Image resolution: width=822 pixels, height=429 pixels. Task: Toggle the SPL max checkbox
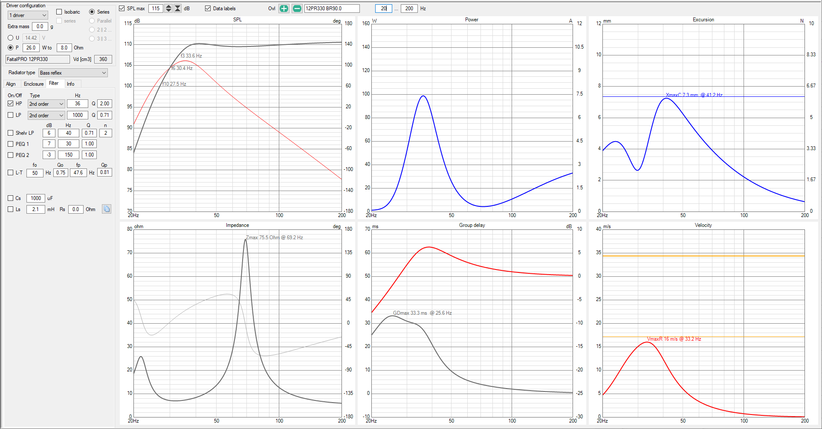(122, 9)
